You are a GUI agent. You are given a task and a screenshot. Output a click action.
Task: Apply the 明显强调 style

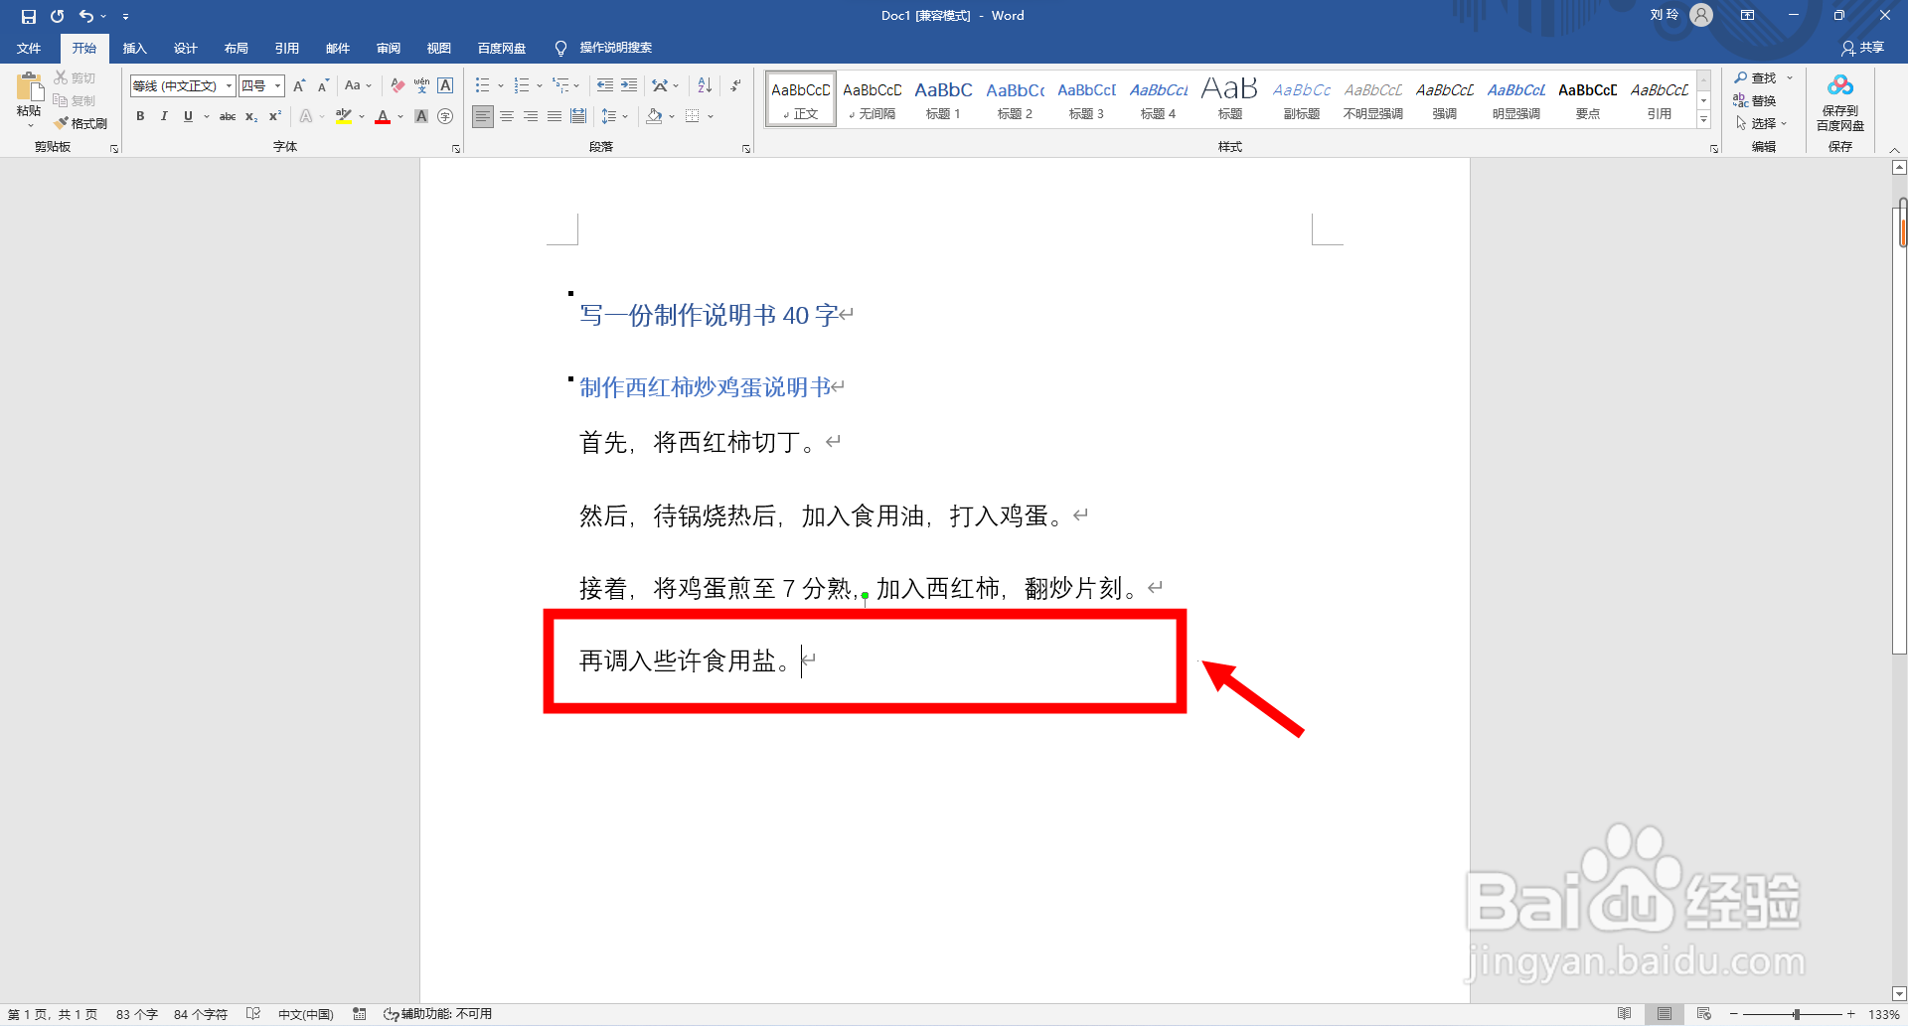pyautogui.click(x=1515, y=99)
